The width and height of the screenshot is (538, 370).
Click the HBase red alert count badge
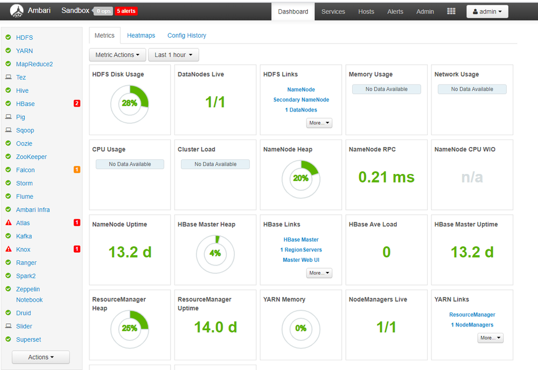77,103
